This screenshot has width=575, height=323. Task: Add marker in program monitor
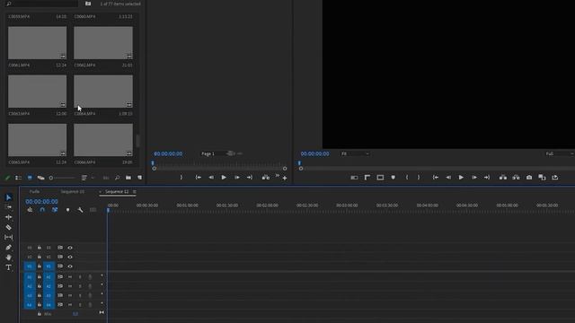point(394,178)
